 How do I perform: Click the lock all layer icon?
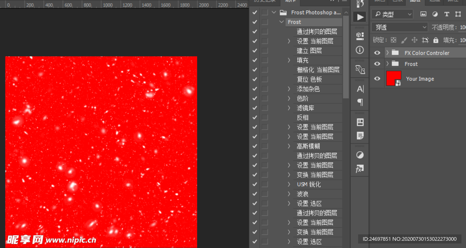pos(436,40)
